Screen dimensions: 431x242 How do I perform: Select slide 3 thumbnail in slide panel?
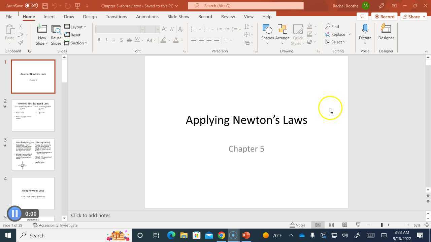33,154
